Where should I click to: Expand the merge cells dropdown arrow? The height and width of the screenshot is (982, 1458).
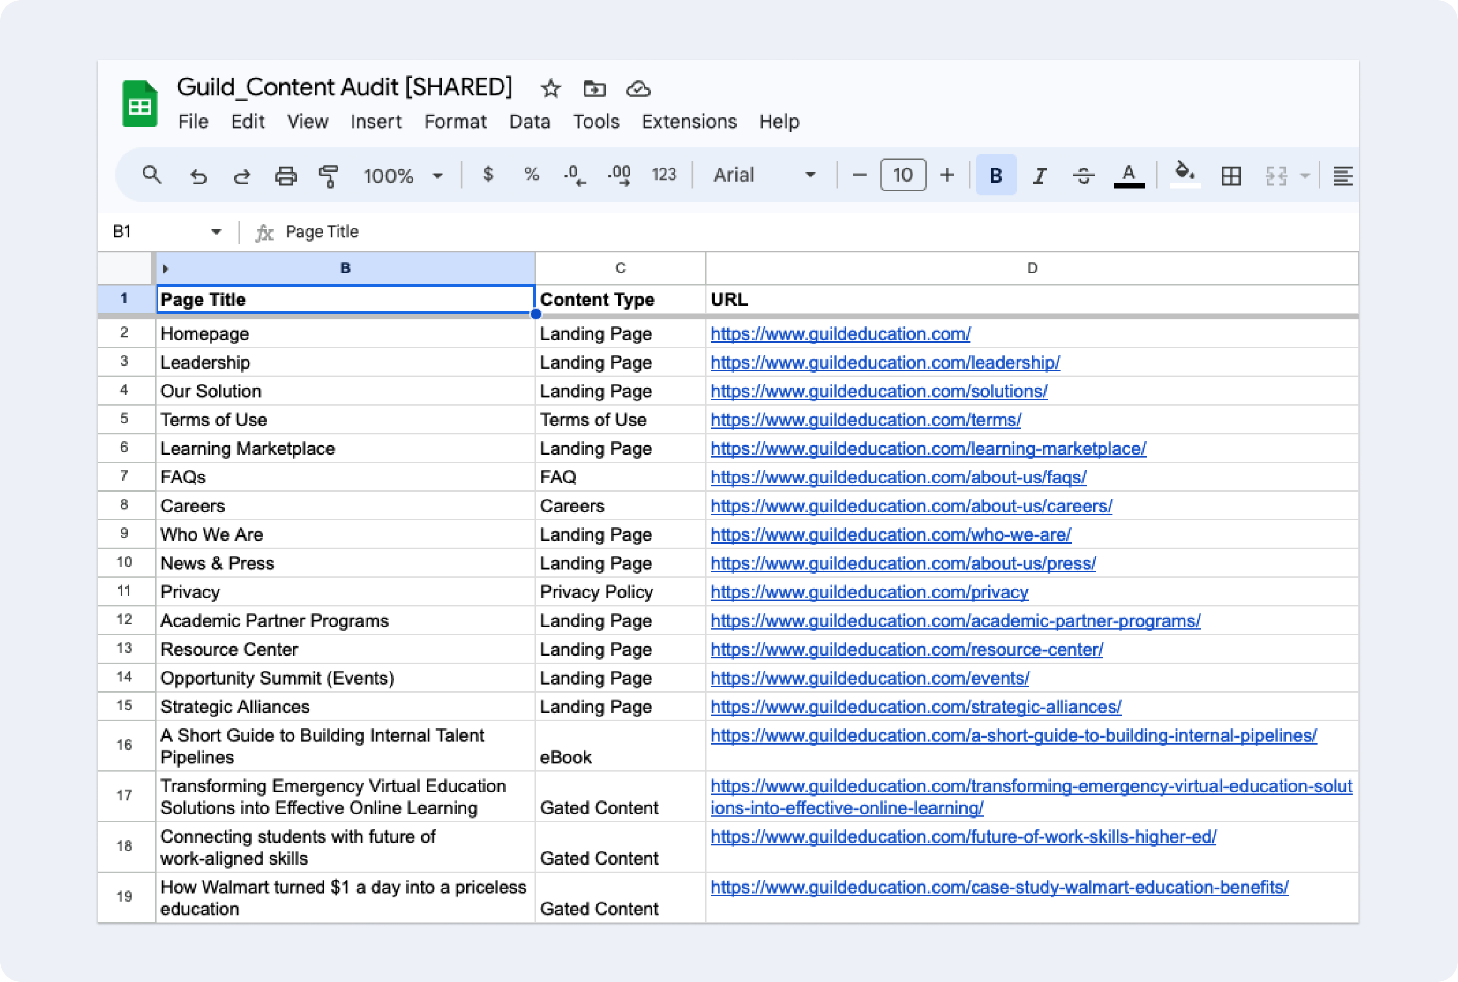click(1305, 176)
